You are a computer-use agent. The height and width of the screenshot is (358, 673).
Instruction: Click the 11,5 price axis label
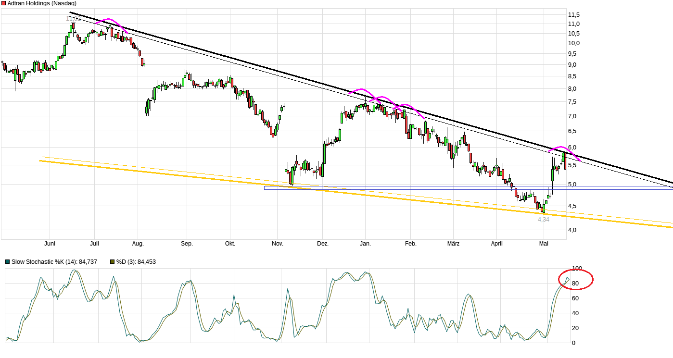[x=573, y=14]
